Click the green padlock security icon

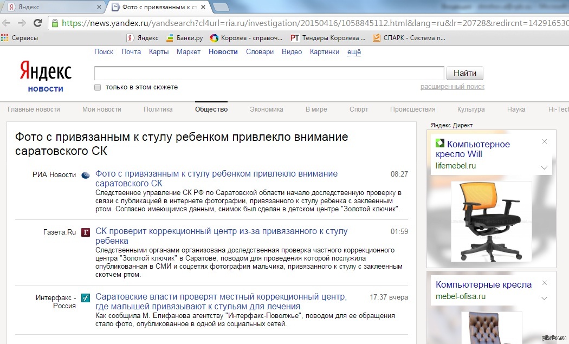[55, 23]
